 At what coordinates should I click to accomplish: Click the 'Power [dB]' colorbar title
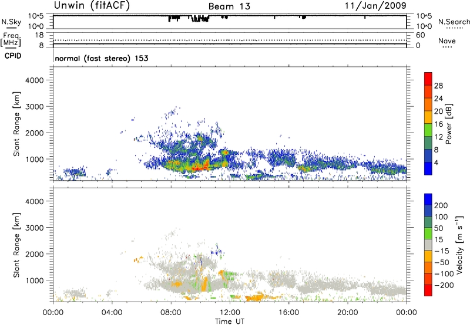tap(448, 124)
